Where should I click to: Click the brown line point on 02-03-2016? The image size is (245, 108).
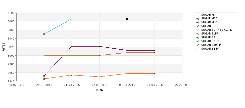tap(99, 55)
